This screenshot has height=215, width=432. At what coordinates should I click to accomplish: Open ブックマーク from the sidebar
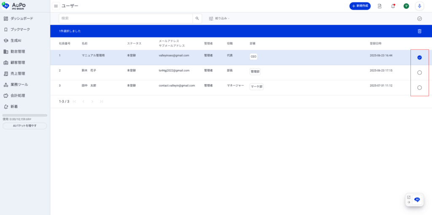[20, 29]
